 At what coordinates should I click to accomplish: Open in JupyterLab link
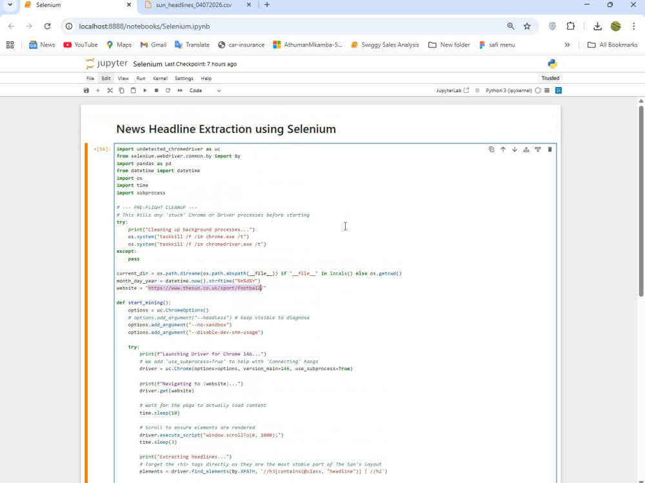(452, 90)
